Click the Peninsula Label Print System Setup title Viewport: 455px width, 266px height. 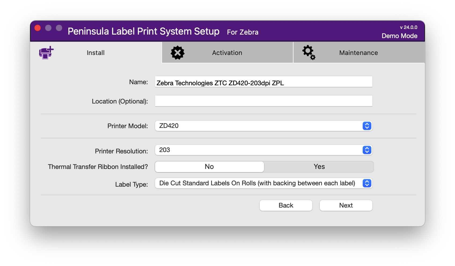coord(144,31)
